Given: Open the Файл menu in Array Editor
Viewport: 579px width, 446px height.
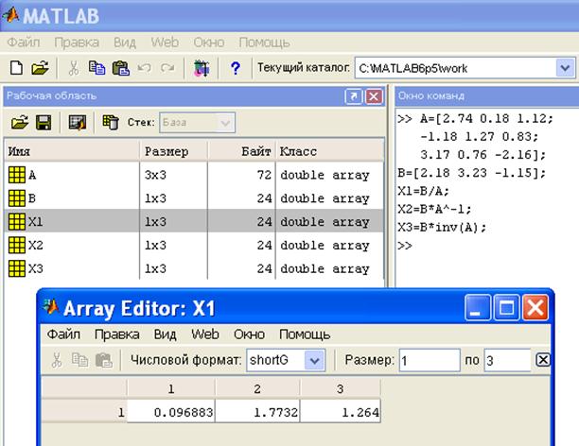Looking at the screenshot, I should [63, 334].
